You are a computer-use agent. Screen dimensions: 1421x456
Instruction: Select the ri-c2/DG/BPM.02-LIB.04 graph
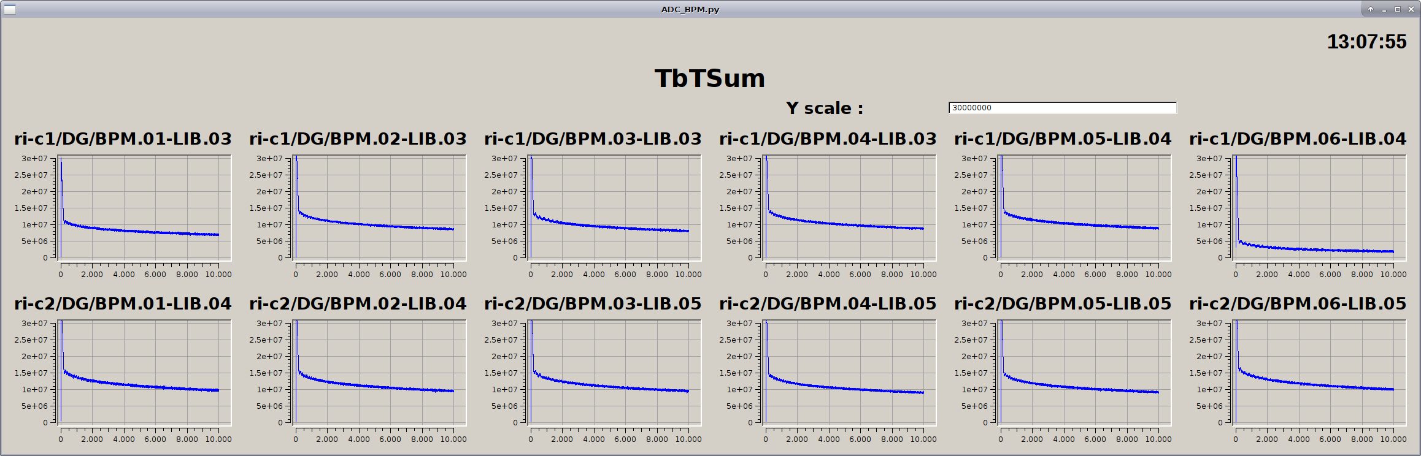pyautogui.click(x=380, y=372)
